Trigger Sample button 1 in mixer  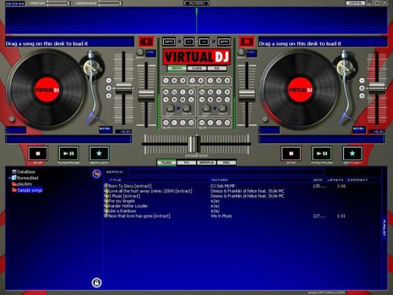(192, 80)
